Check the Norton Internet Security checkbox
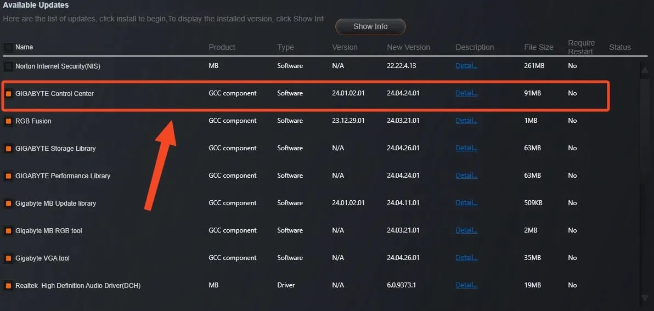This screenshot has height=311, width=654. (x=8, y=66)
